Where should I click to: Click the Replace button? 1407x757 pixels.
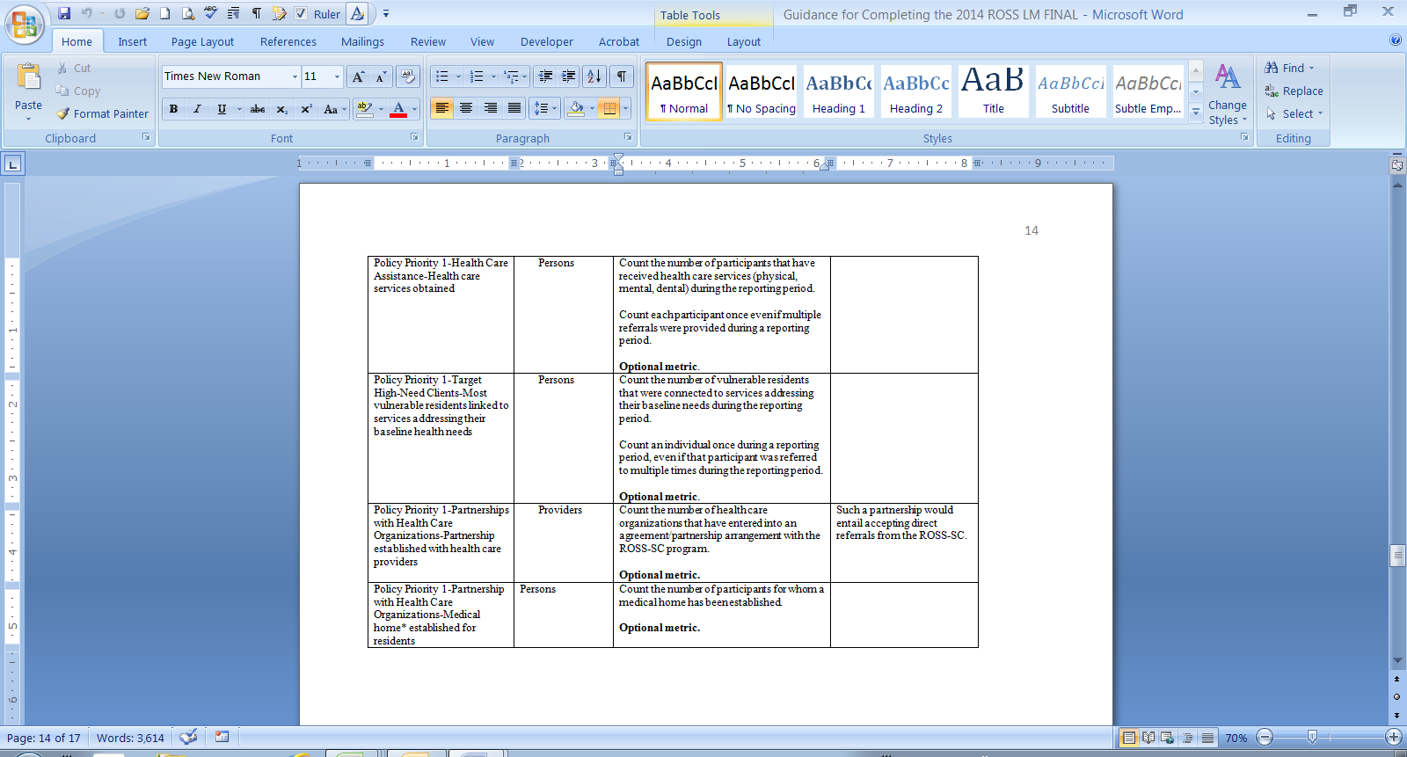point(1293,91)
